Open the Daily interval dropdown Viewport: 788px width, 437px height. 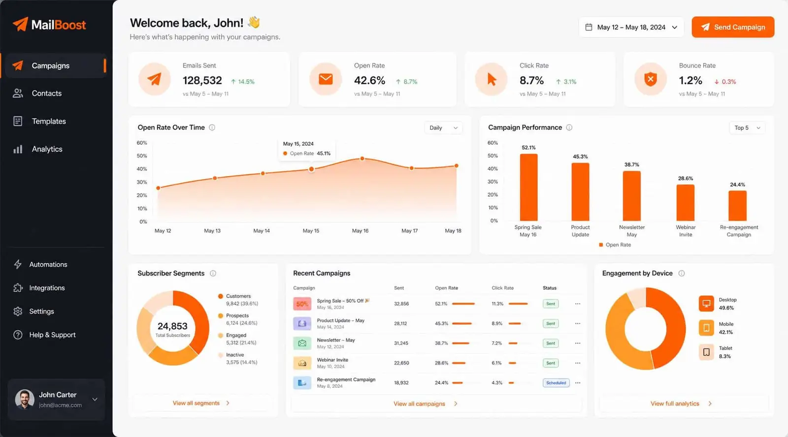pos(443,128)
